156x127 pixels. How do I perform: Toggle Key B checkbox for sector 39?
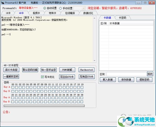(x=82, y=102)
